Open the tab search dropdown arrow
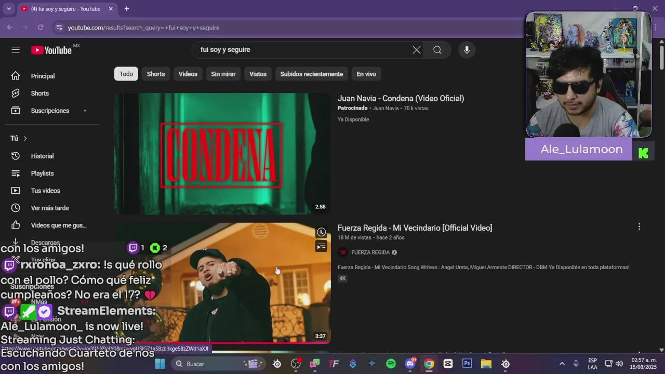 point(8,9)
